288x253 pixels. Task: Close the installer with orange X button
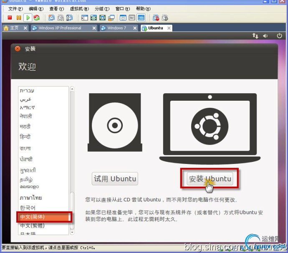pos(18,49)
